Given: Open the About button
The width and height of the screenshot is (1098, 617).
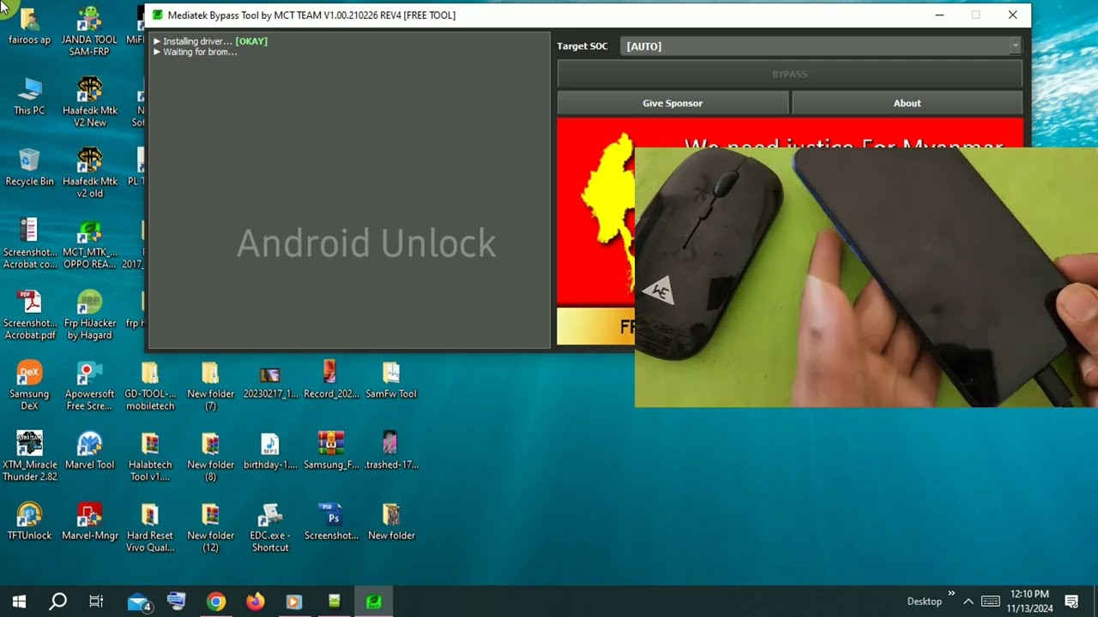Looking at the screenshot, I should 907,103.
